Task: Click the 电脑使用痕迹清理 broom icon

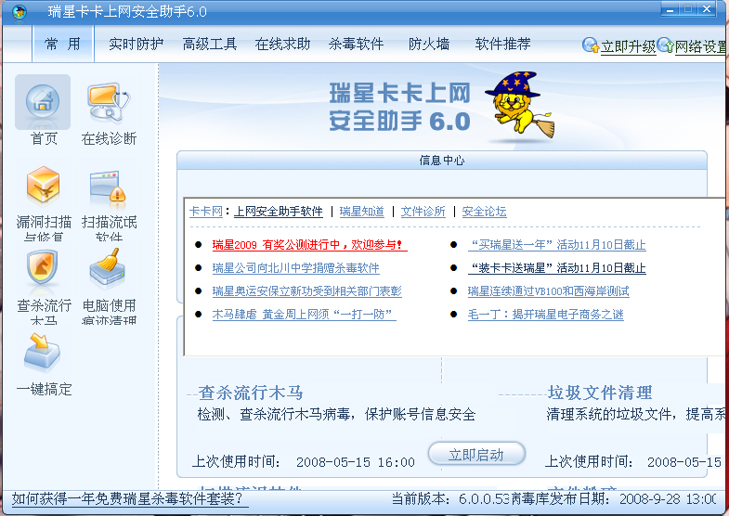Action: (108, 268)
